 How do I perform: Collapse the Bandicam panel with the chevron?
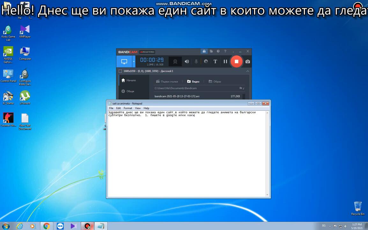click(x=247, y=71)
